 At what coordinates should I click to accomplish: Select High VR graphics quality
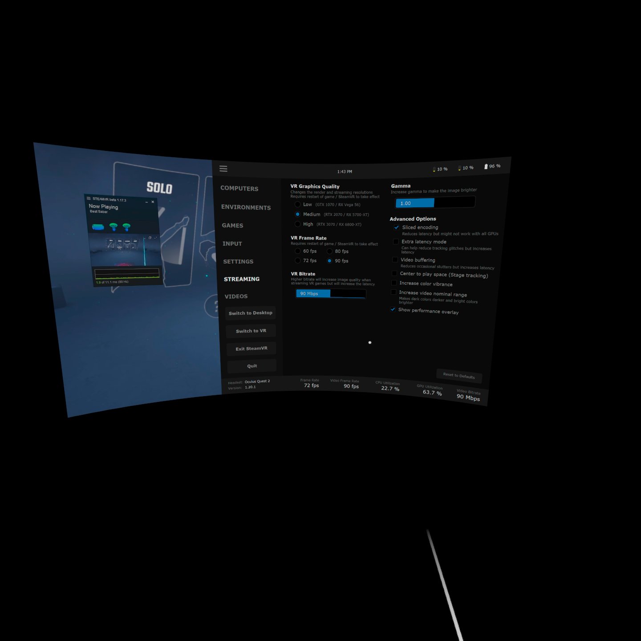(x=297, y=224)
